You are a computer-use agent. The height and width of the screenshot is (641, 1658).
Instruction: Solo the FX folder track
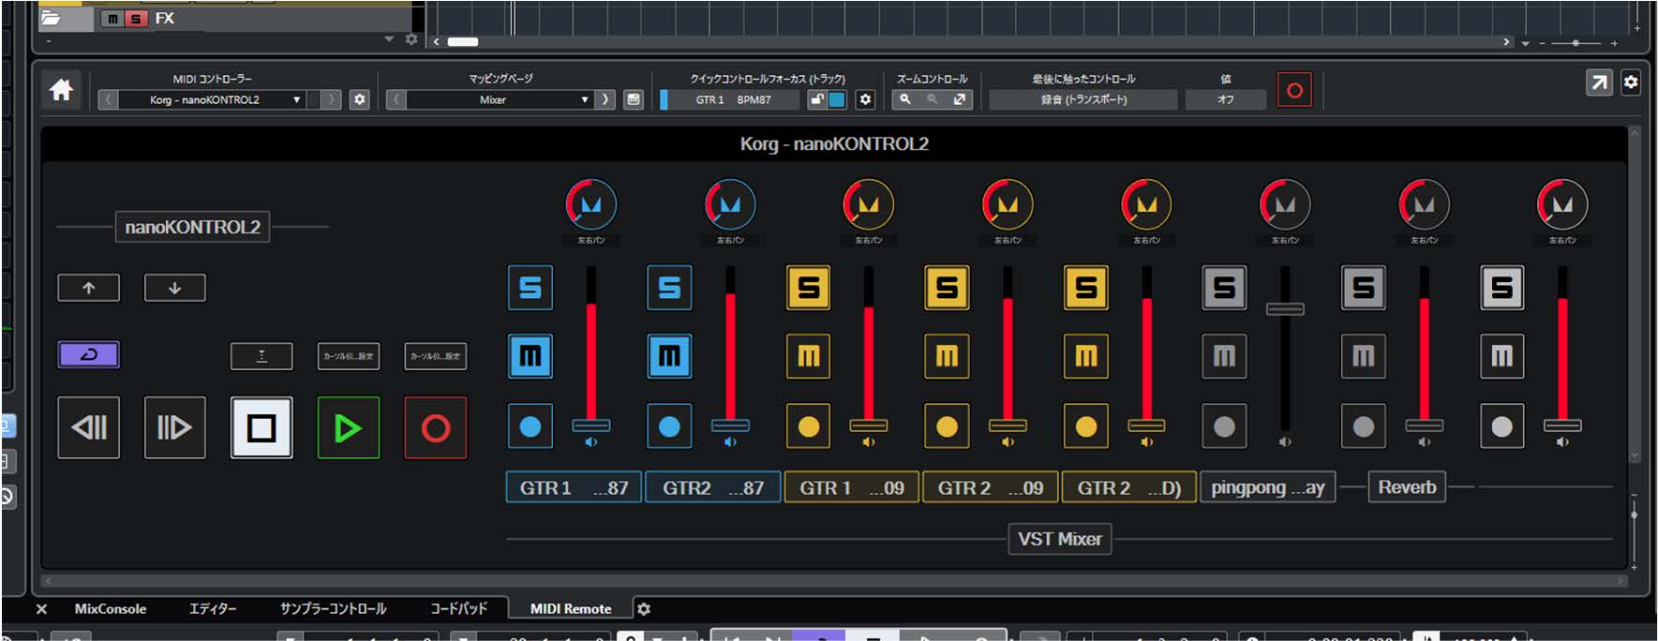pos(137,18)
